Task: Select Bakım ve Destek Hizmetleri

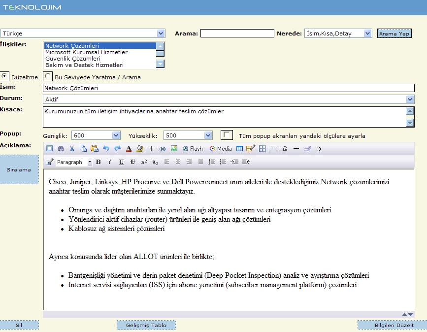Action: point(100,65)
